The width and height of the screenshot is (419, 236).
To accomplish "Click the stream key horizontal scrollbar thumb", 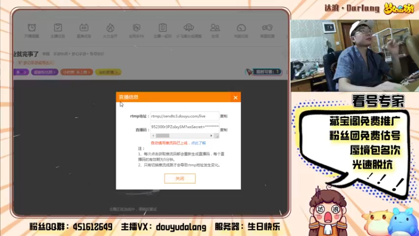I will [162, 136].
